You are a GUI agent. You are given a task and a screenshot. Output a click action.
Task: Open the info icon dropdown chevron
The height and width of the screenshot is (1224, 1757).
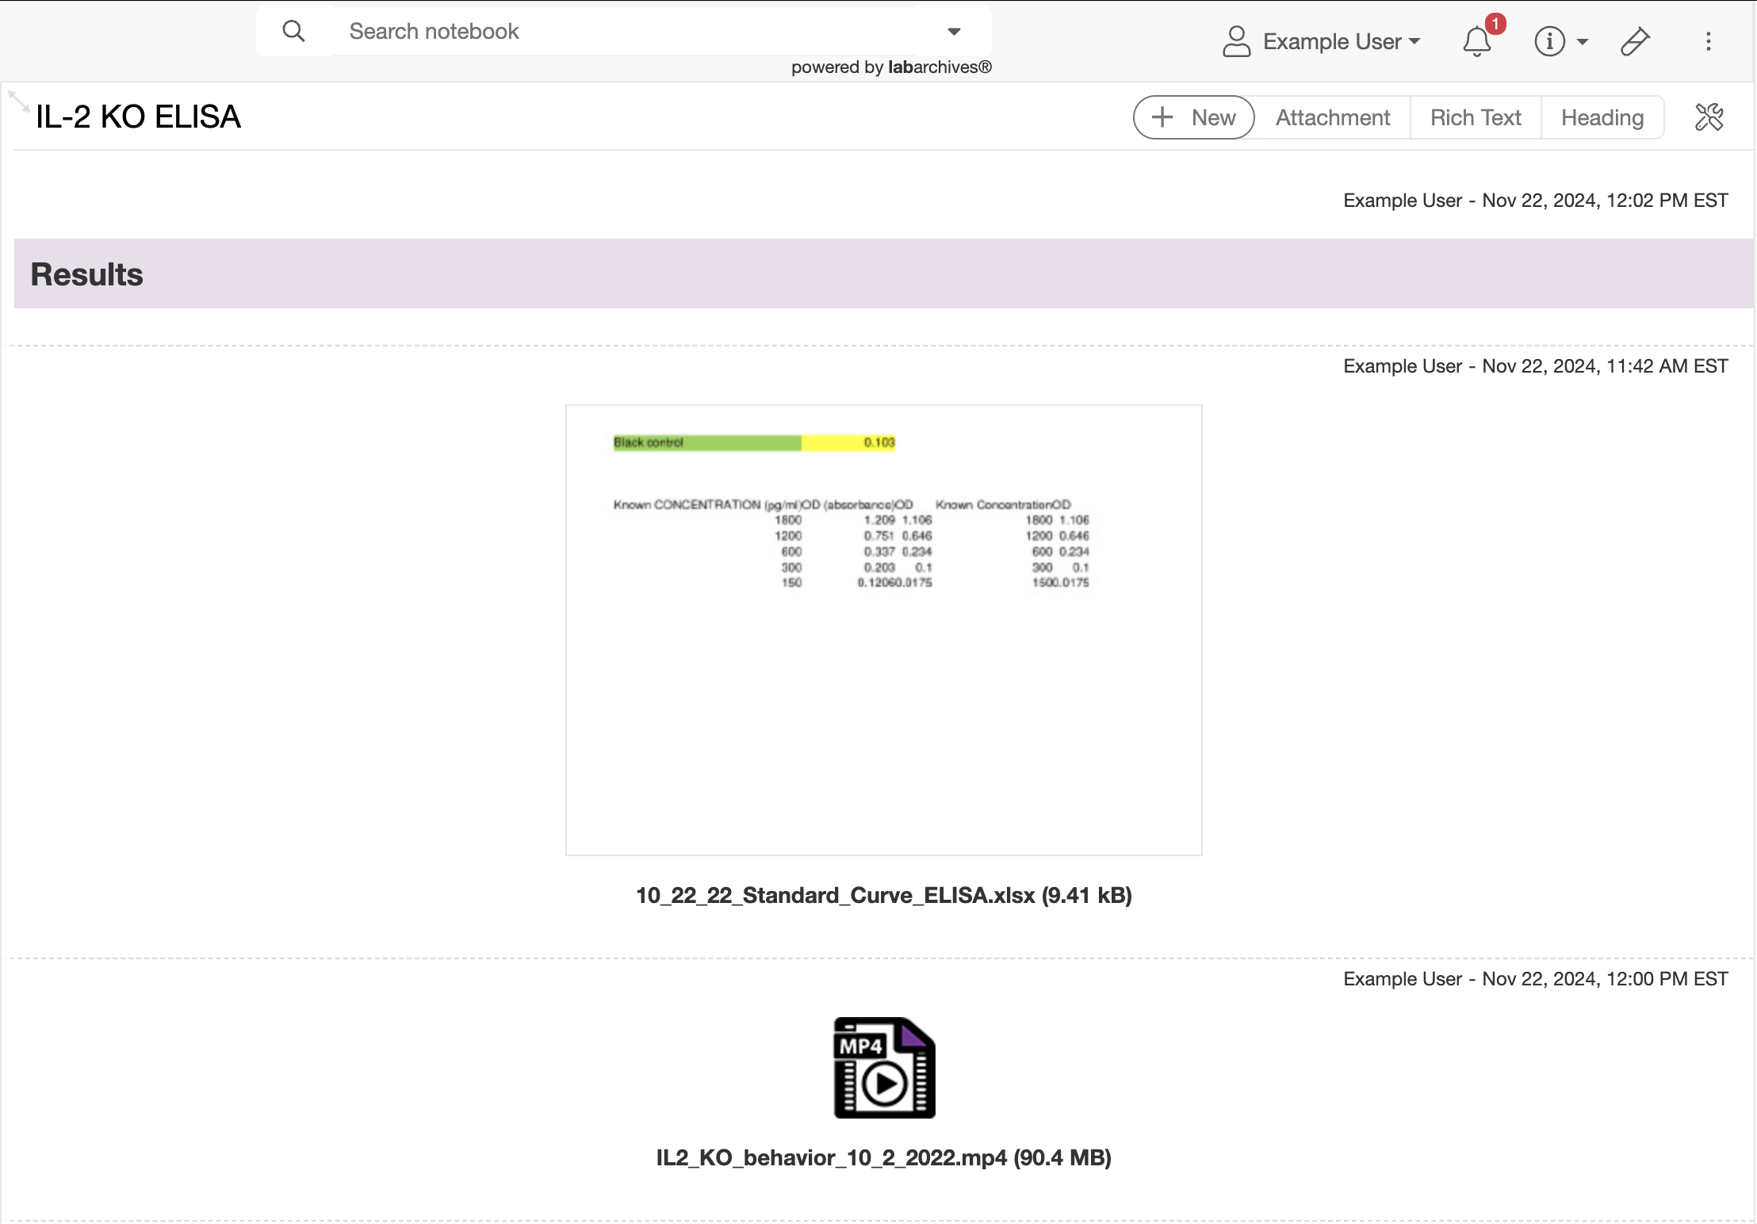pos(1583,44)
